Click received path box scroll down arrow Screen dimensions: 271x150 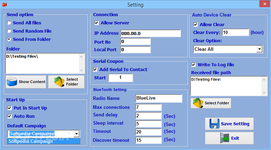(x=264, y=92)
